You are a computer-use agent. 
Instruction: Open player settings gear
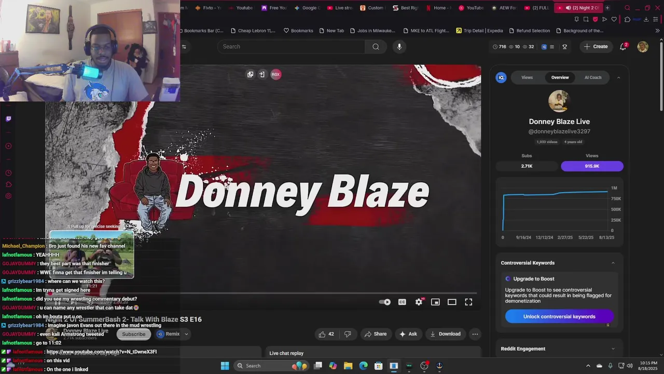pos(419,302)
